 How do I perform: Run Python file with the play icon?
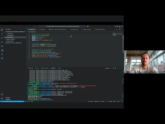116,29
